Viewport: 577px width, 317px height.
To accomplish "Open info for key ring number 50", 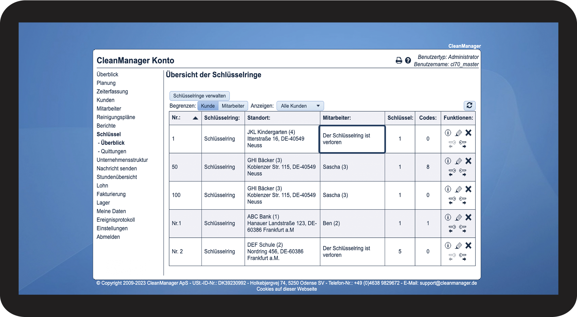I will tap(448, 161).
